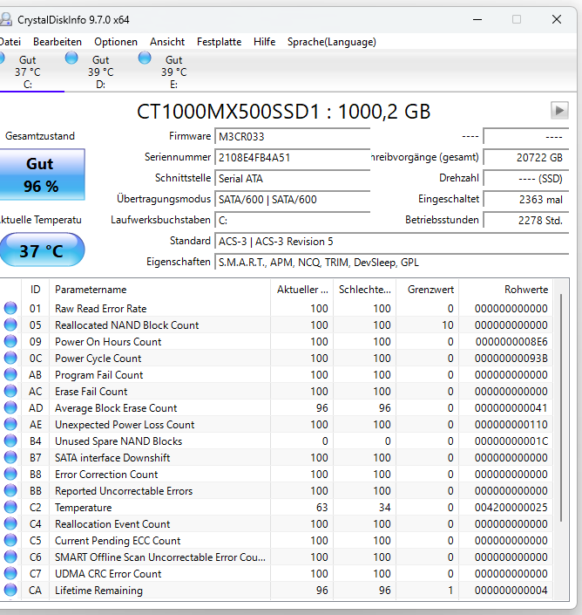582x615 pixels.
Task: Click the Drehzahl value ---- (SSD)
Action: [525, 179]
